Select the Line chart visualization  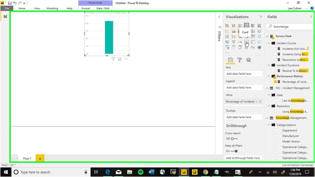(x=227, y=31)
